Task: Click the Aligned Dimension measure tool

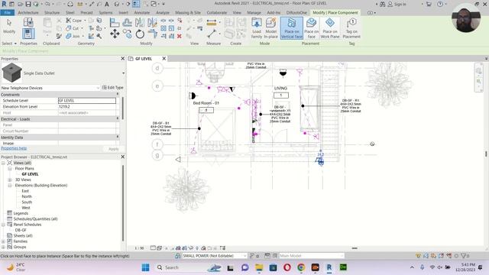Action: point(212,22)
